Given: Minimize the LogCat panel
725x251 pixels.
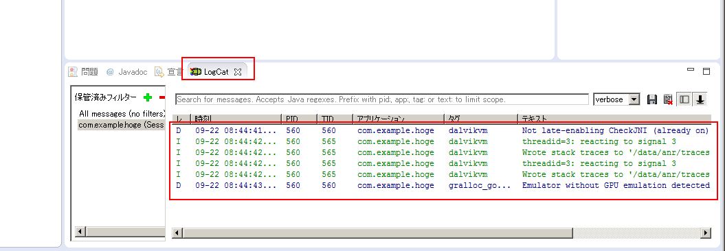Looking at the screenshot, I should [x=691, y=70].
